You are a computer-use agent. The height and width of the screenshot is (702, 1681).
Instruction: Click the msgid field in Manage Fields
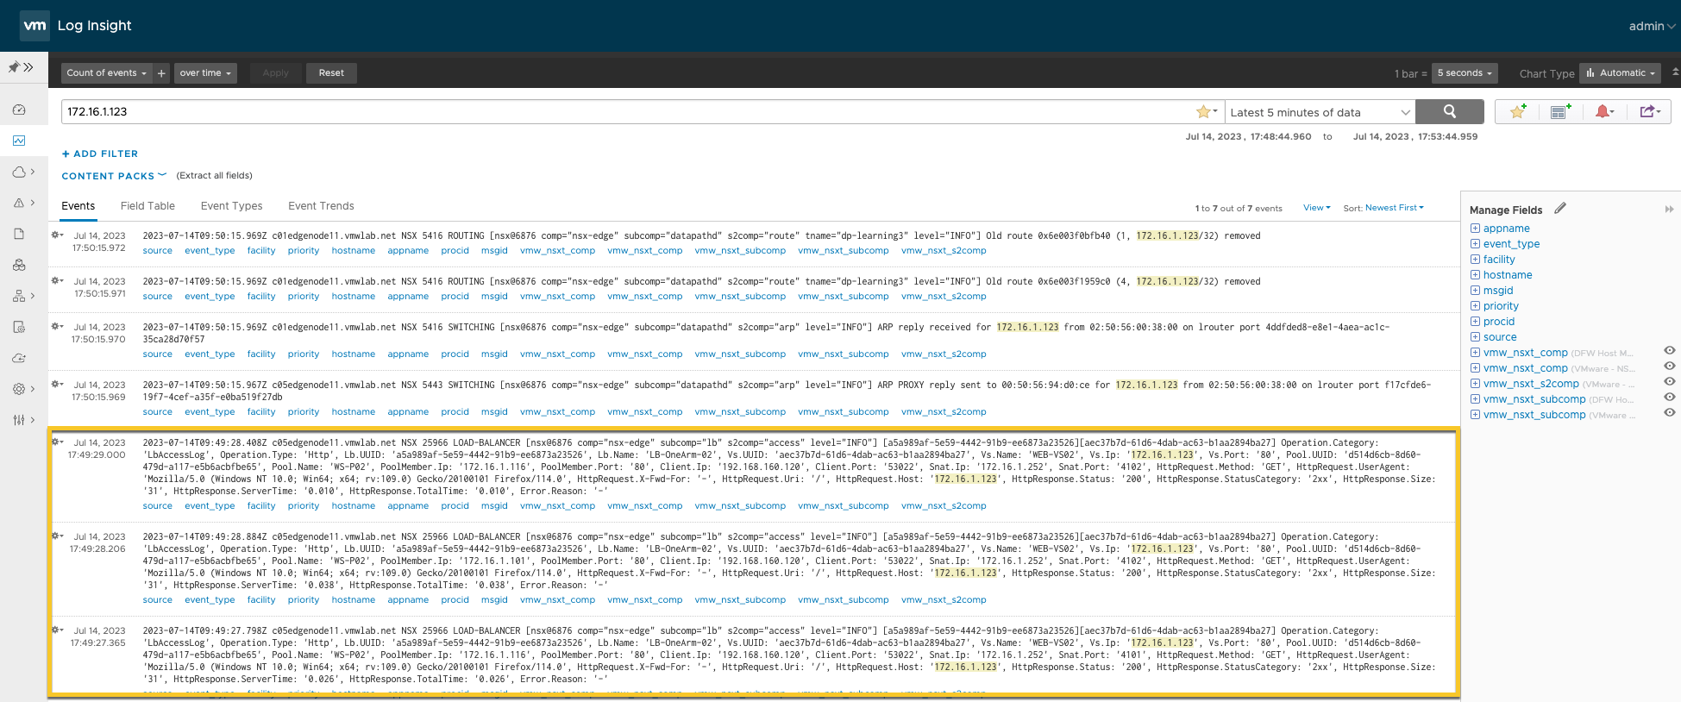1498,291
